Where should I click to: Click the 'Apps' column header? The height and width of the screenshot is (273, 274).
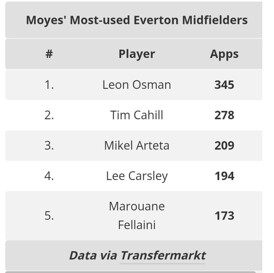pos(224,54)
